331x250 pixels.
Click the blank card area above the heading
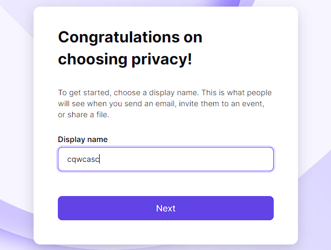[166, 18]
